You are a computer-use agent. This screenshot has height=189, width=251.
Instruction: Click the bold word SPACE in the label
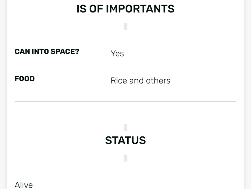63,52
